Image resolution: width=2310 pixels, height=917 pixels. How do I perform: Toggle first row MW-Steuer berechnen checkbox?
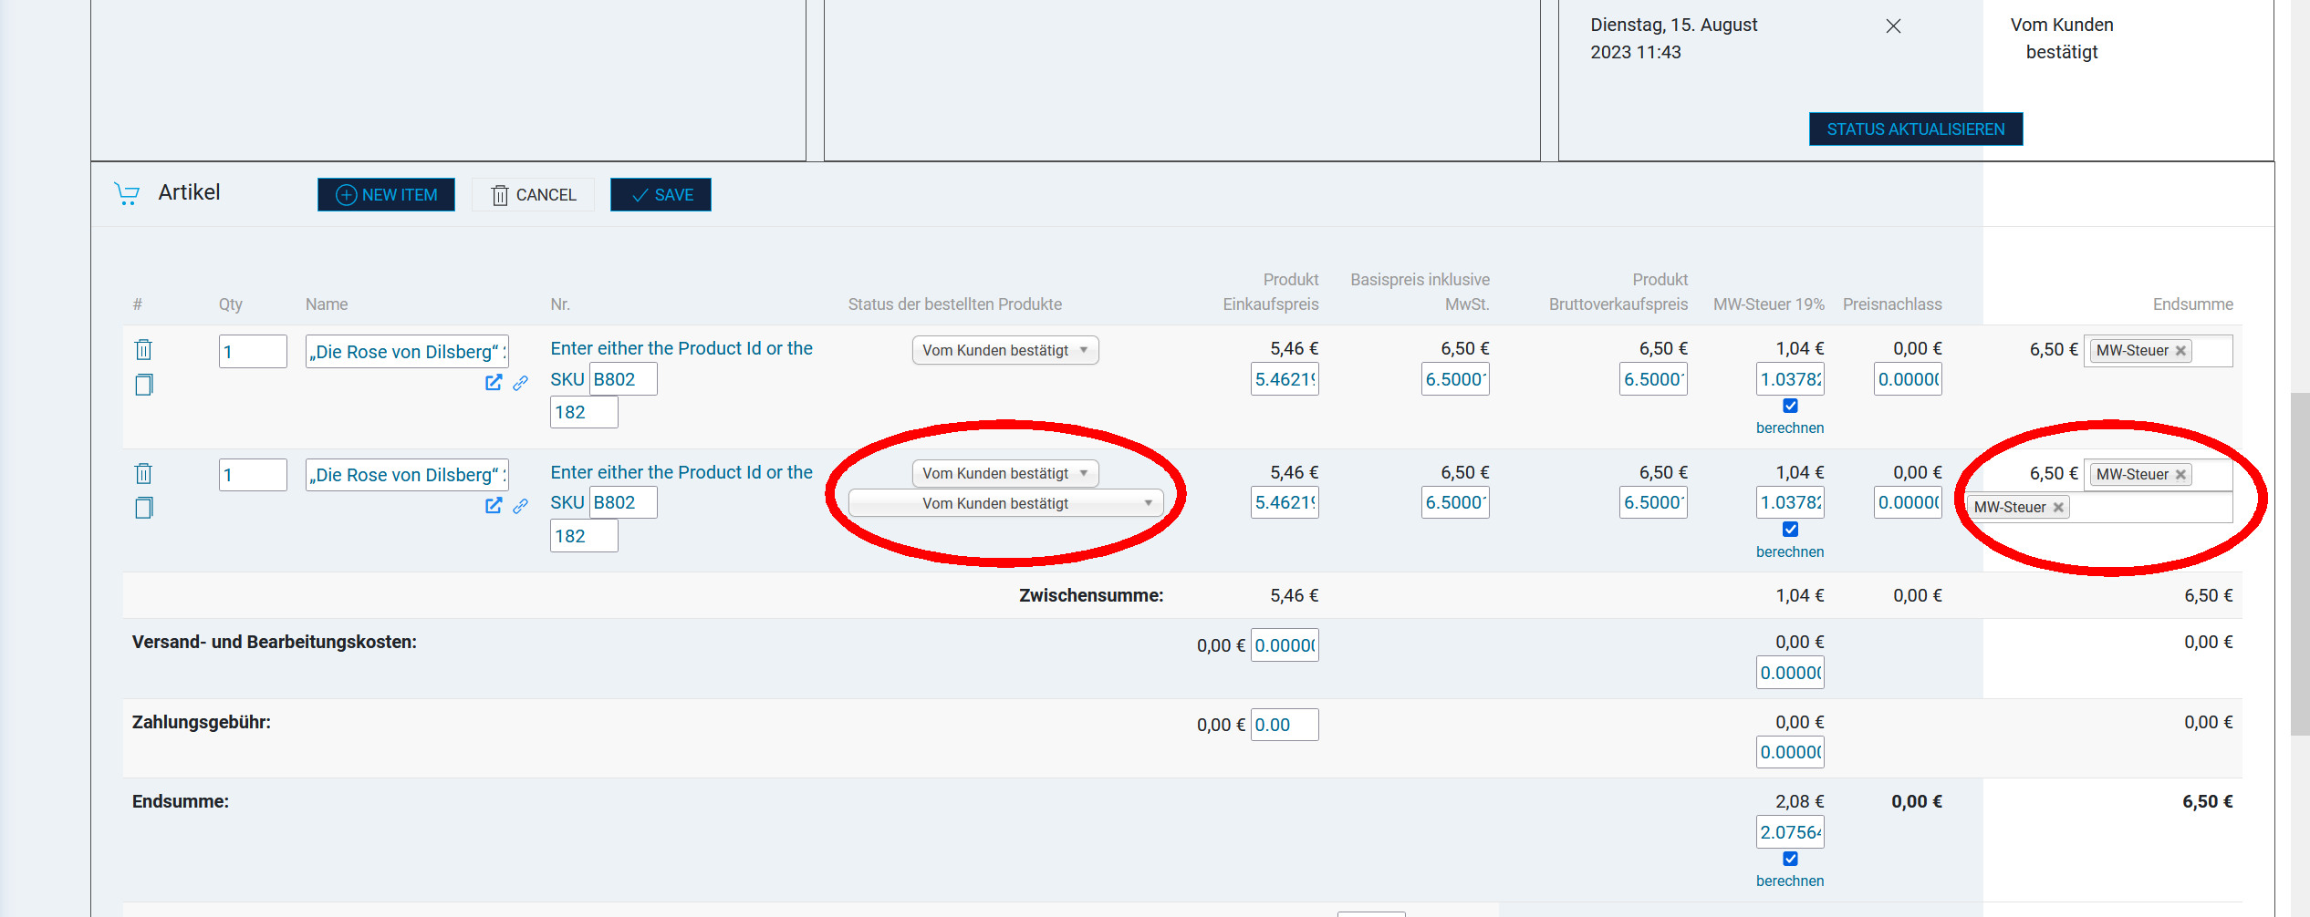point(1790,407)
